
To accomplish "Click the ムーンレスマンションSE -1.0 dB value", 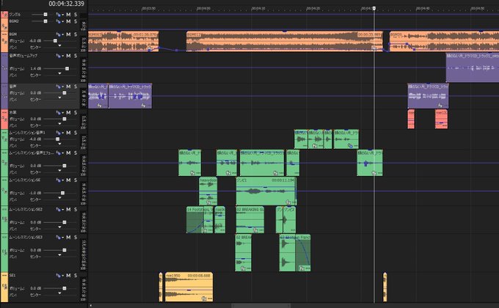I will [35, 193].
